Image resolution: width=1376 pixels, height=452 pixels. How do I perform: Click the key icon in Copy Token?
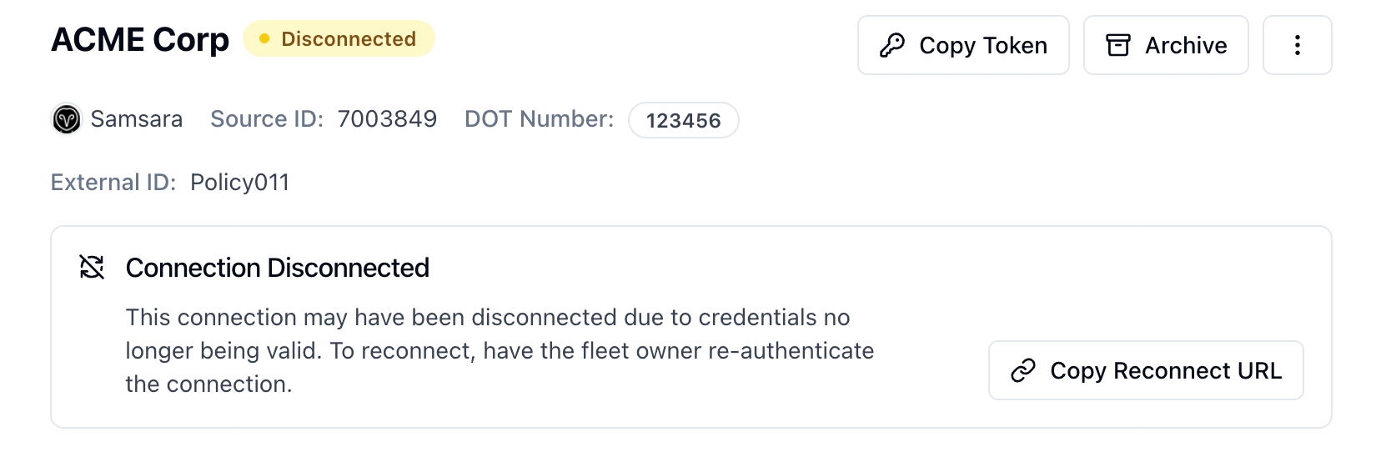pyautogui.click(x=892, y=45)
